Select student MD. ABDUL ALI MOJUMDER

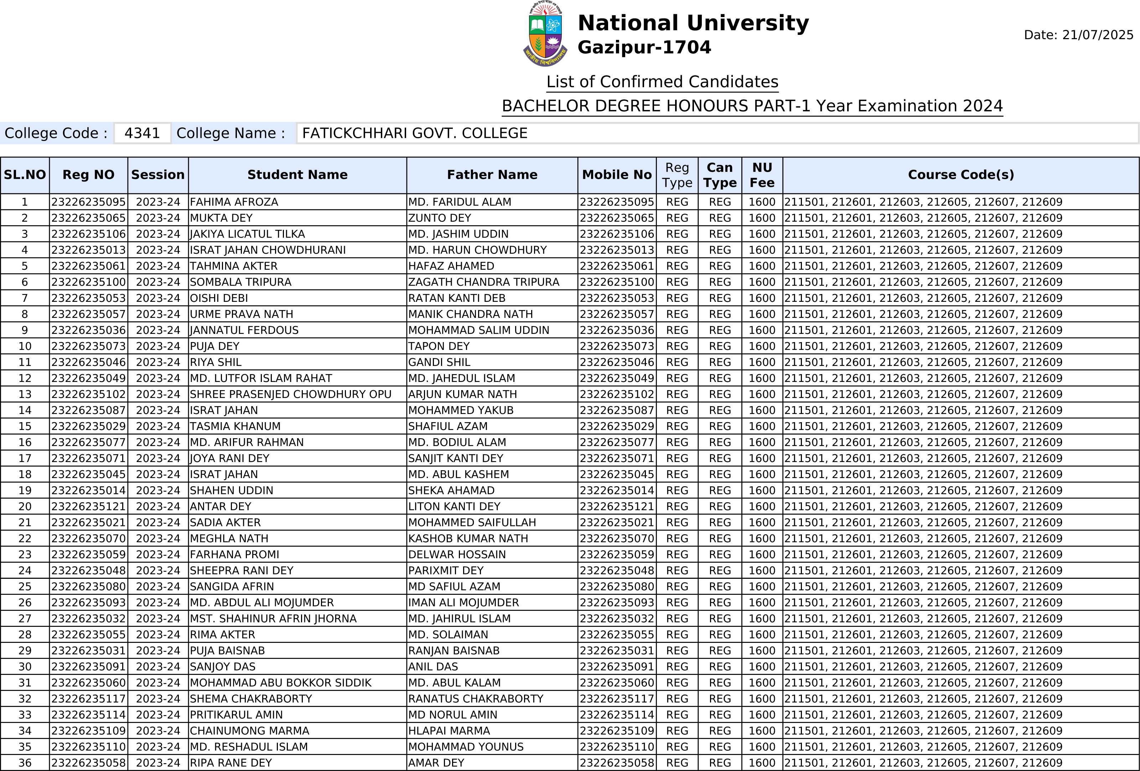click(261, 603)
